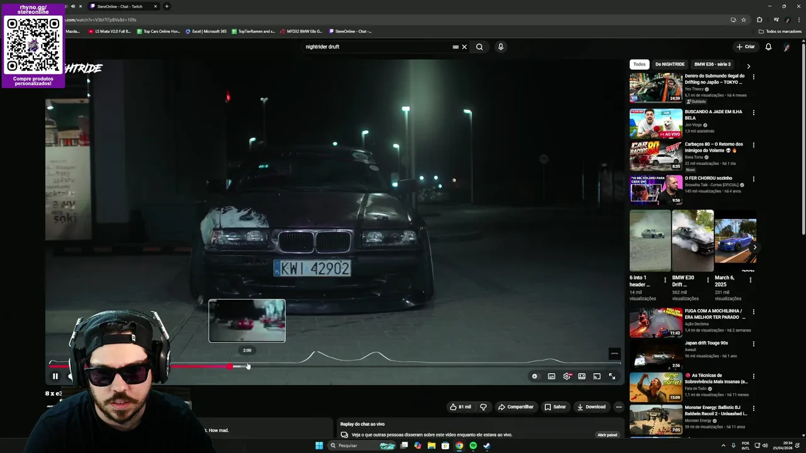Open YouTube notifications bell
The height and width of the screenshot is (453, 806).
point(768,47)
